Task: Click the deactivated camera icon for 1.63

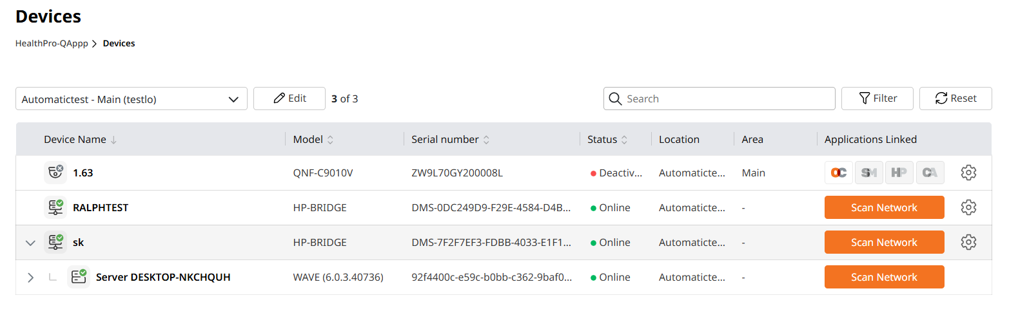Action: [55, 173]
